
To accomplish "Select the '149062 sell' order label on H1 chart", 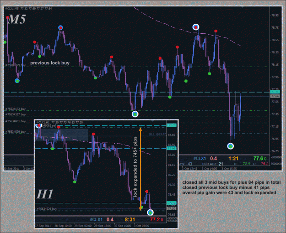I will point(49,125).
